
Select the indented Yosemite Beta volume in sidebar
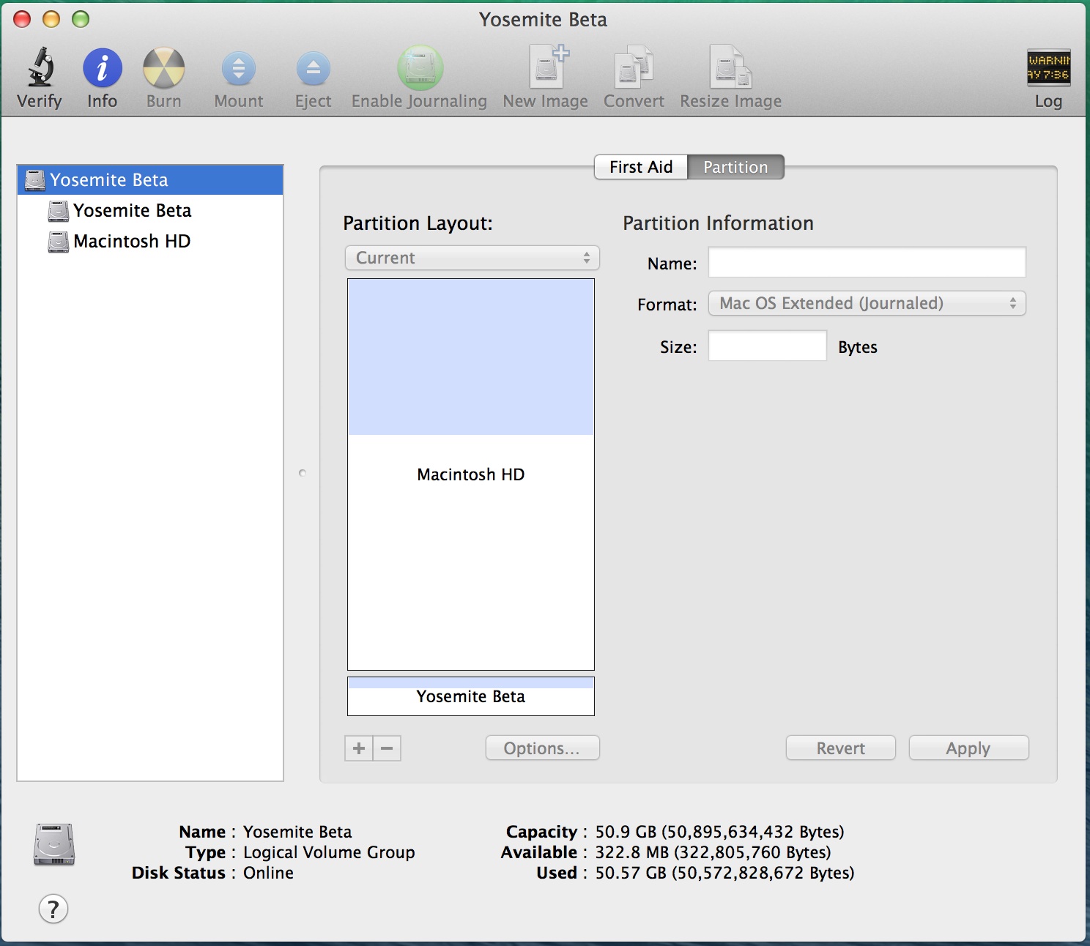(x=150, y=211)
